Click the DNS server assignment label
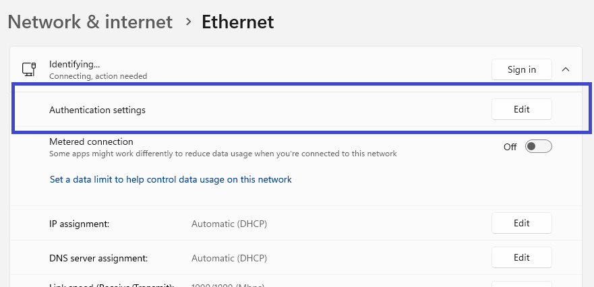This screenshot has width=594, height=287. [x=98, y=258]
